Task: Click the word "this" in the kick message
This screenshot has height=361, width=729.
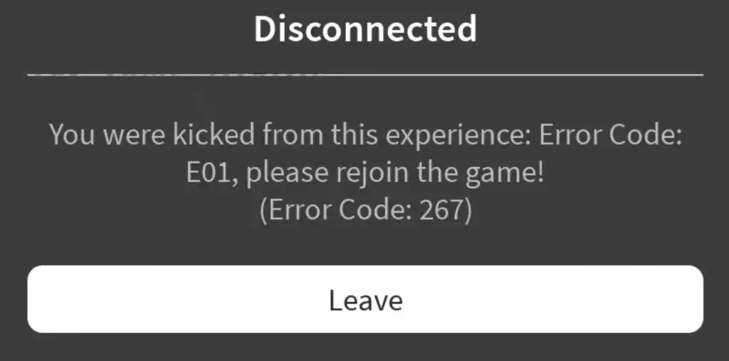Action: pos(355,134)
